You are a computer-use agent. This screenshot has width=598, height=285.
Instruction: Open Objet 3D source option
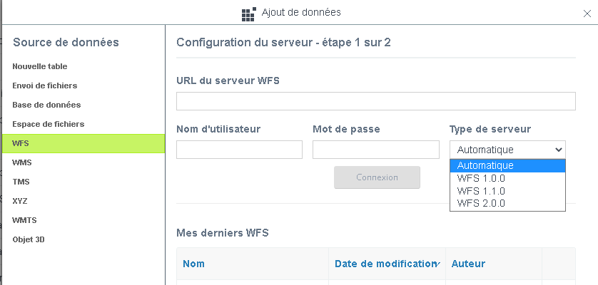point(29,239)
